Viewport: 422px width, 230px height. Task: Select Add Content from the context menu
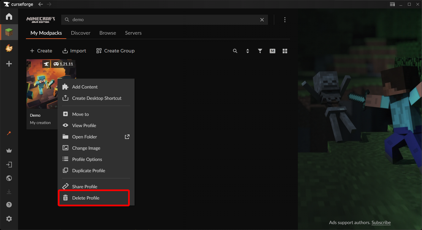pos(96,87)
